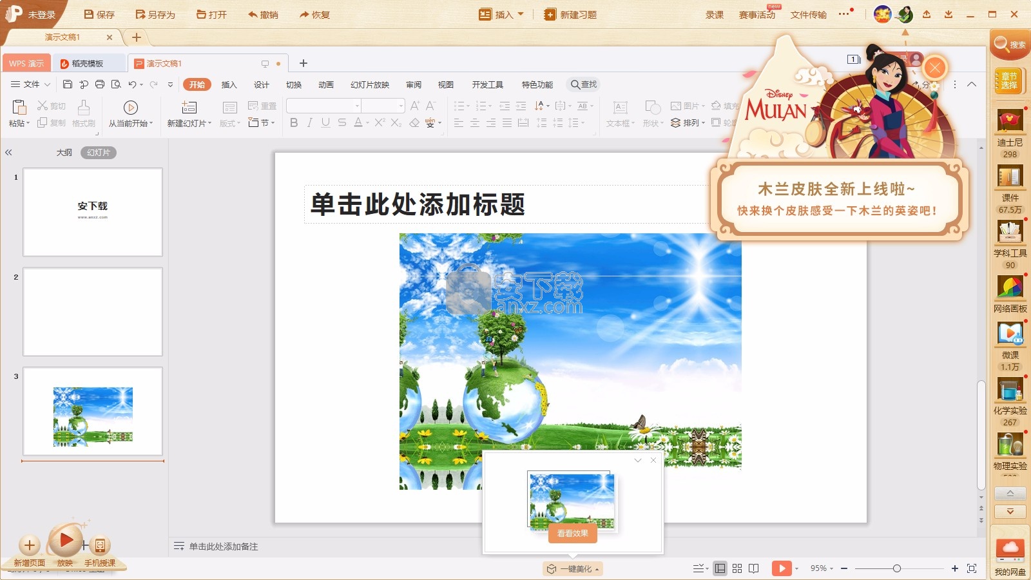Screen dimensions: 1031x580
Task: Close the Mulan skin promotion popup
Action: [x=934, y=68]
